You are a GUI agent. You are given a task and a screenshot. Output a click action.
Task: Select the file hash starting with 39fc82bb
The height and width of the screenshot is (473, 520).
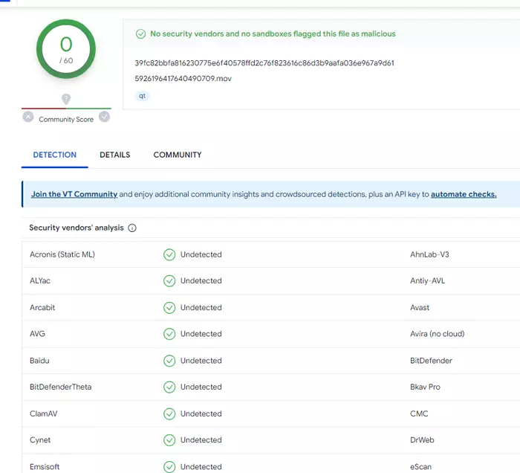tap(264, 63)
